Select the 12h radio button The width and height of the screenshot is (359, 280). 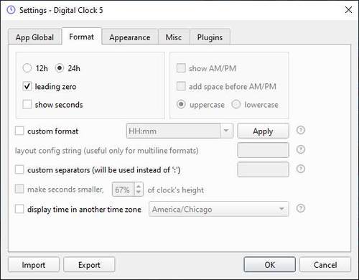(27, 68)
